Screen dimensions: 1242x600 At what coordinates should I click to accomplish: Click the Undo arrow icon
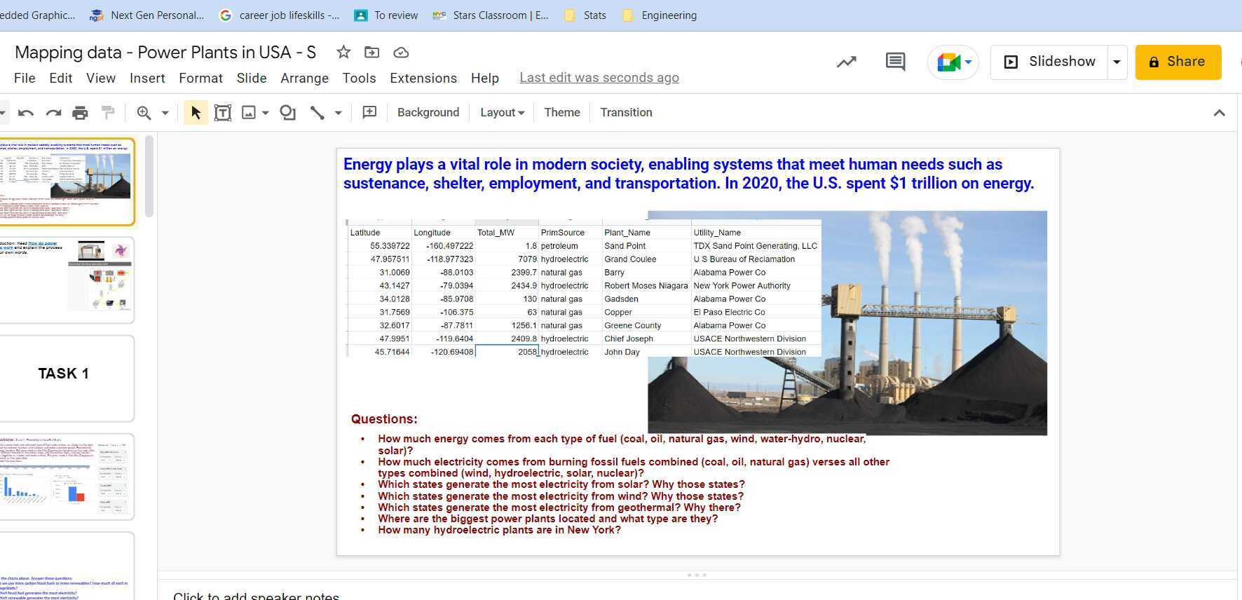click(x=26, y=113)
